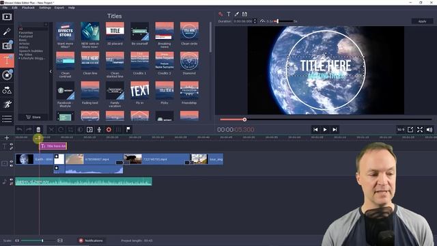Enter fullscreen preview mode
The image size is (437, 246).
(420, 130)
